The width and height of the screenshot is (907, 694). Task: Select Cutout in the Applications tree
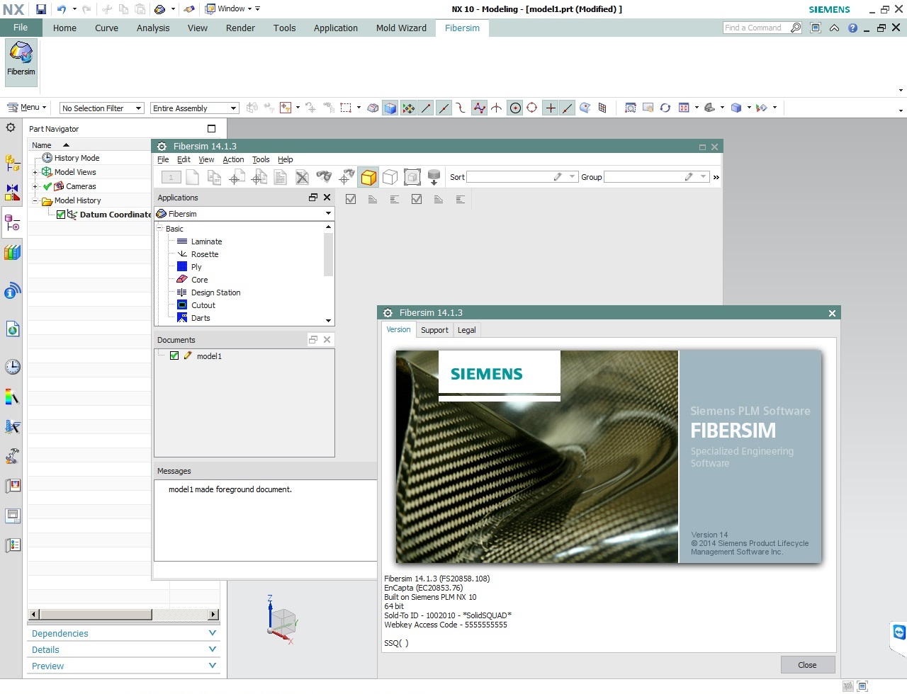pos(203,305)
